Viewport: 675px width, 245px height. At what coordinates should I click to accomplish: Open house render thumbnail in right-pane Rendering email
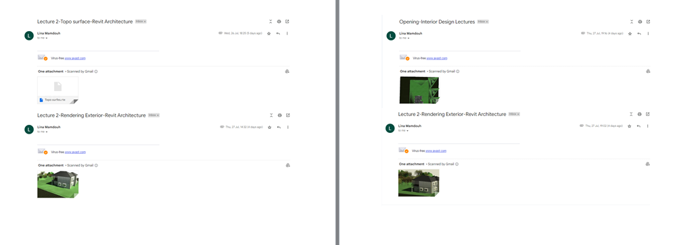[x=419, y=183]
